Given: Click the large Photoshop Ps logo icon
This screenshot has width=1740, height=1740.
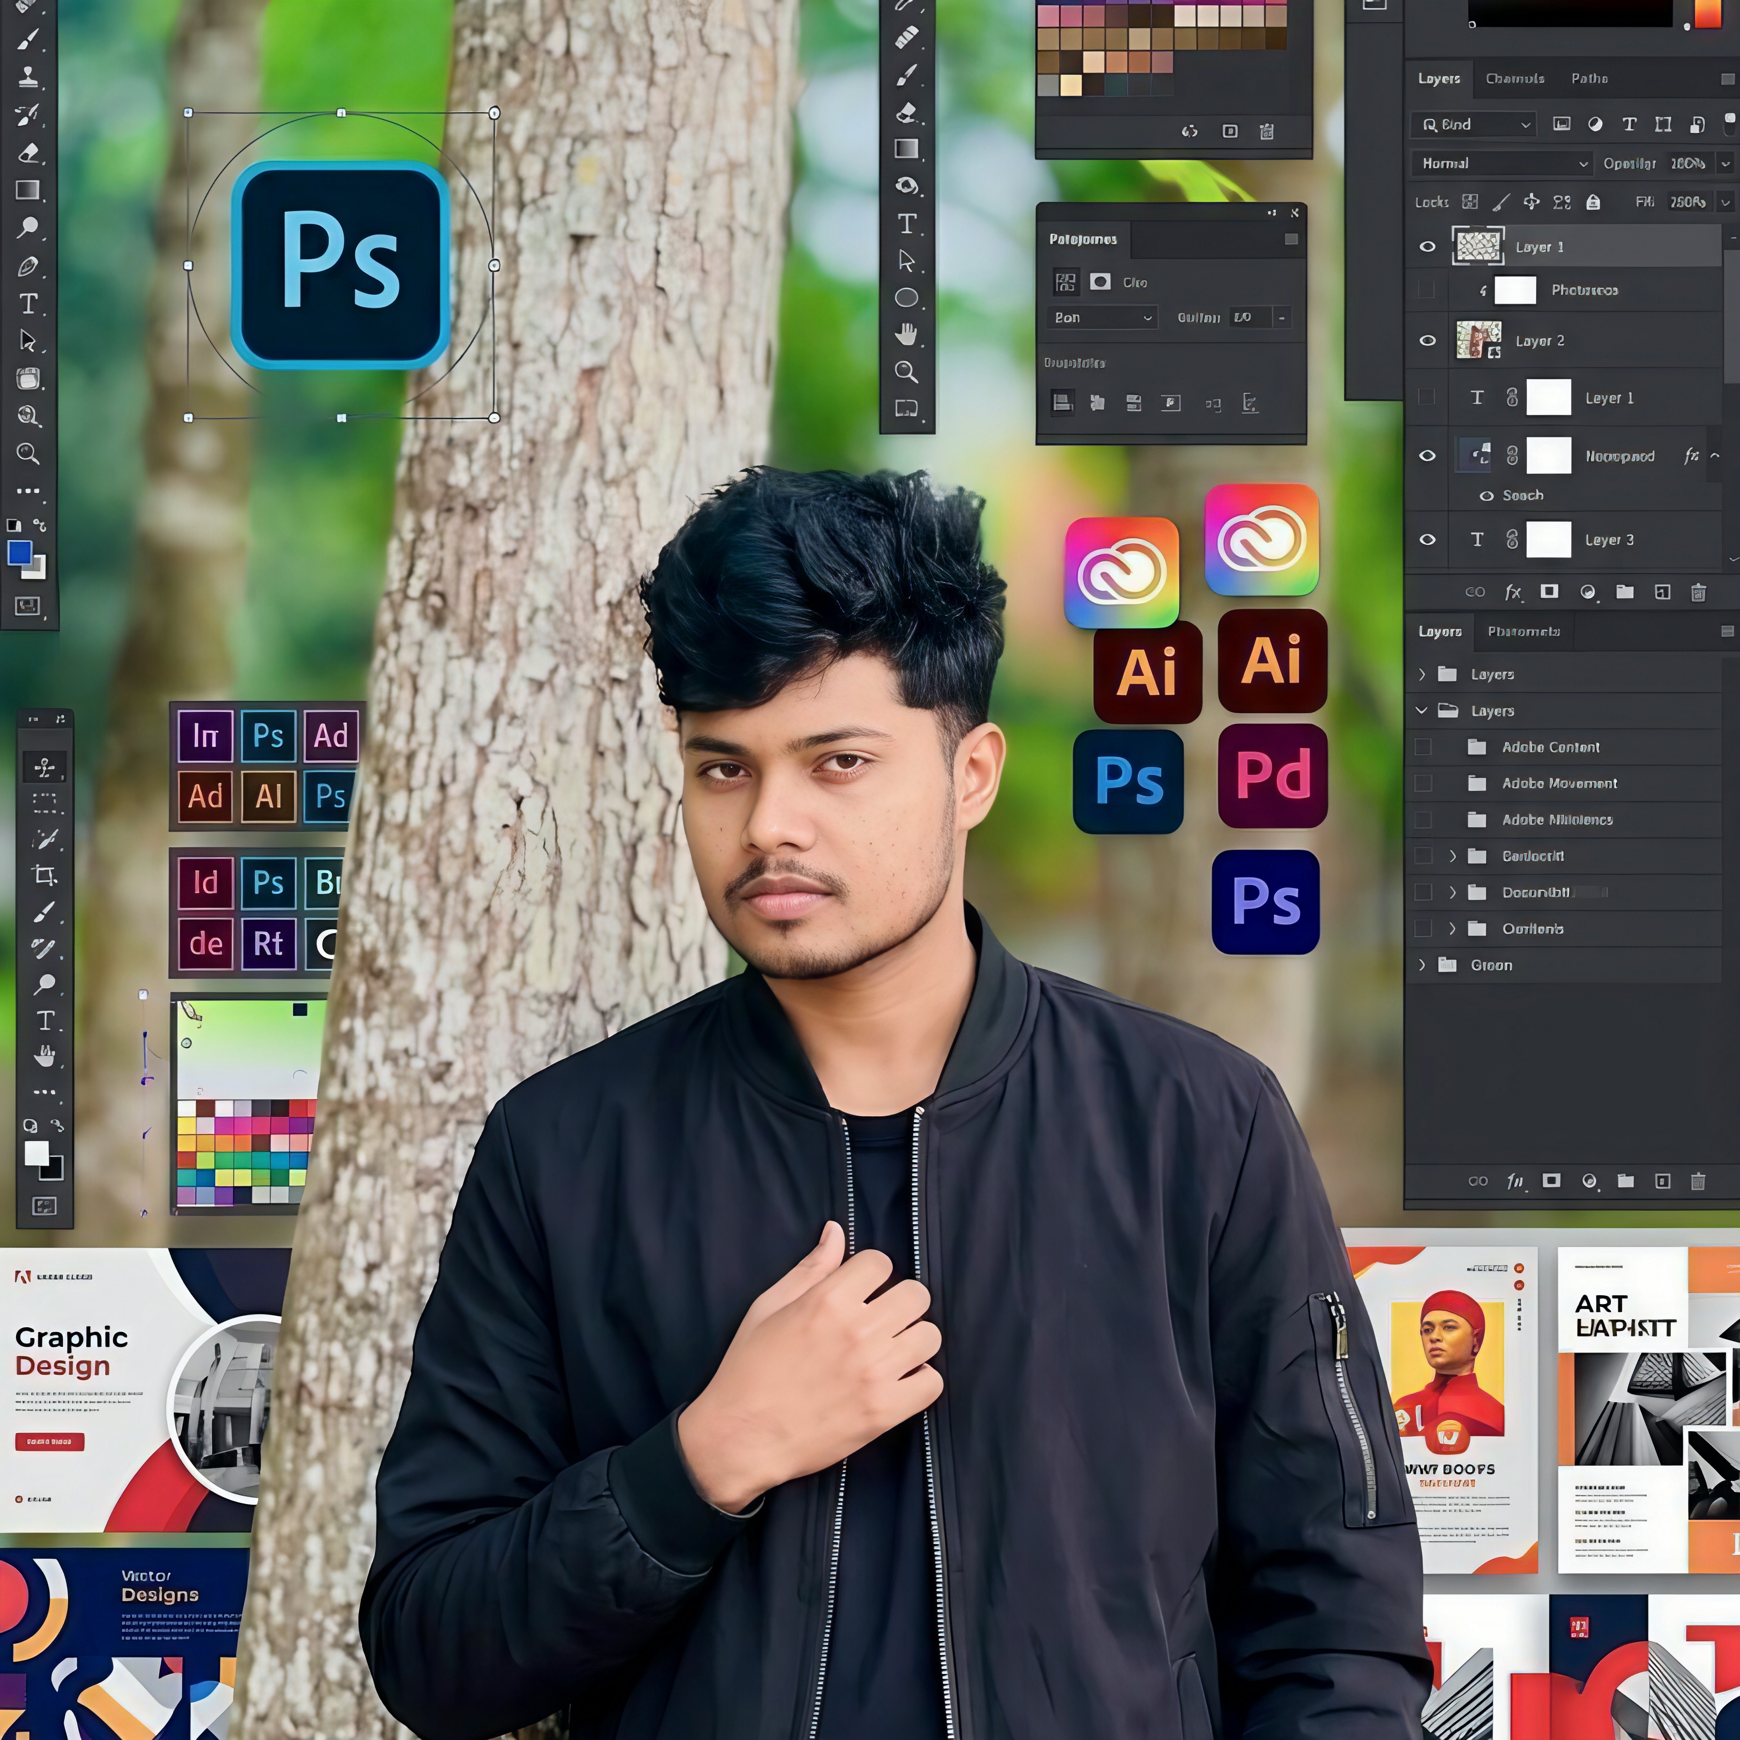Looking at the screenshot, I should (x=340, y=265).
